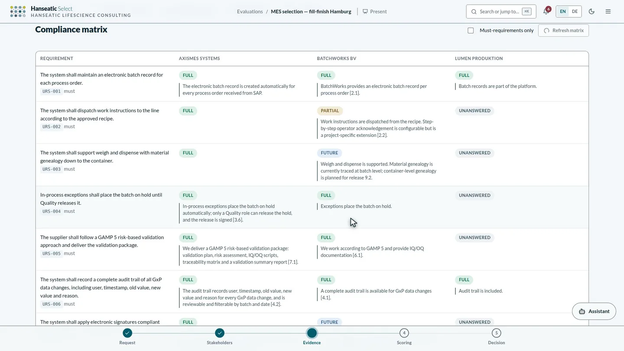Click 'Audit trail is included.' answer
624x351 pixels.
tap(481, 291)
